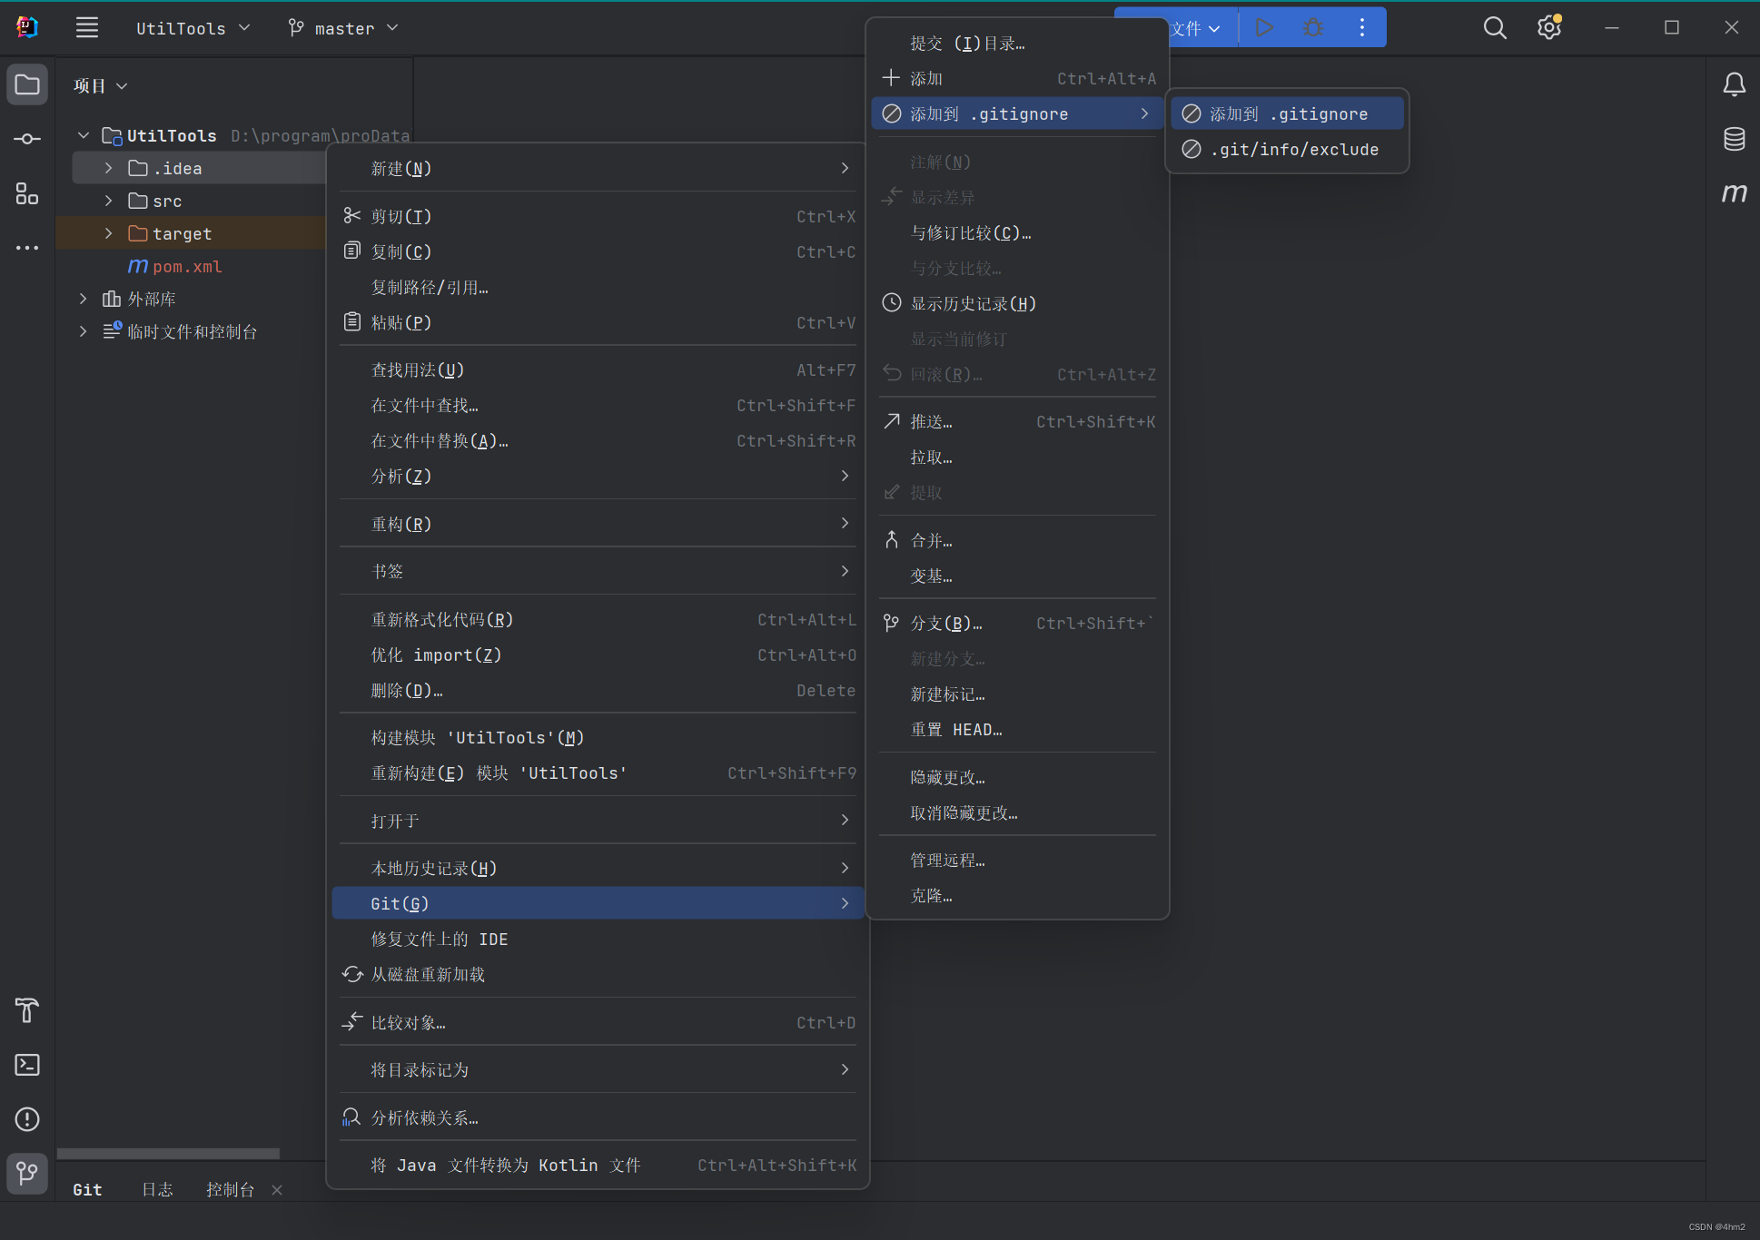Open the 新建(N) submenu

point(598,168)
